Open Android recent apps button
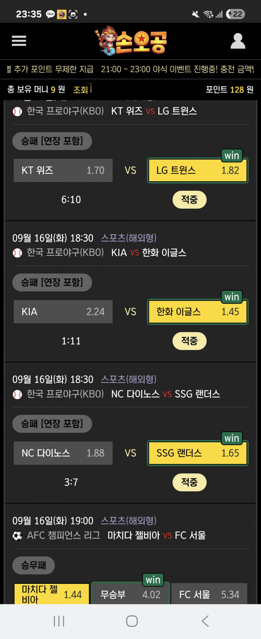 [59, 621]
